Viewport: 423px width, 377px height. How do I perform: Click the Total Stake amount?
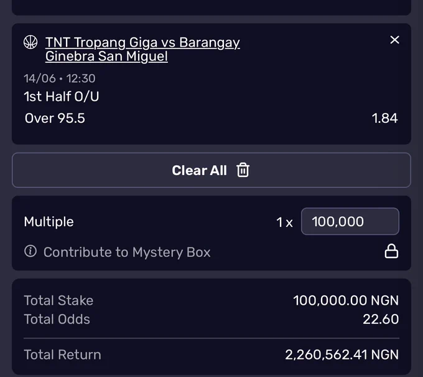(x=346, y=300)
